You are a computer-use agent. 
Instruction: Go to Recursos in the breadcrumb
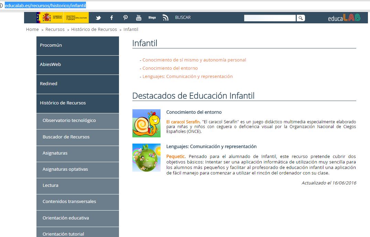click(55, 30)
